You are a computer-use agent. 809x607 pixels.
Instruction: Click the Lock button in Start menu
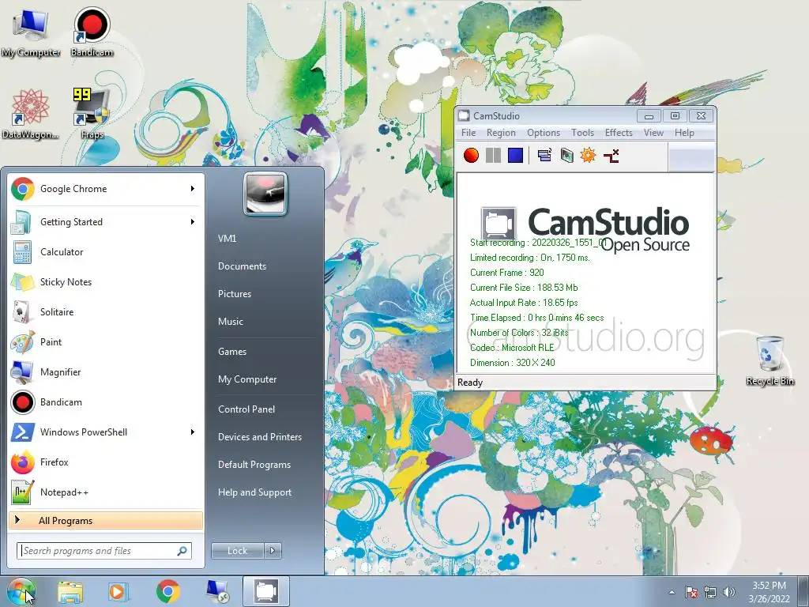[x=237, y=551]
